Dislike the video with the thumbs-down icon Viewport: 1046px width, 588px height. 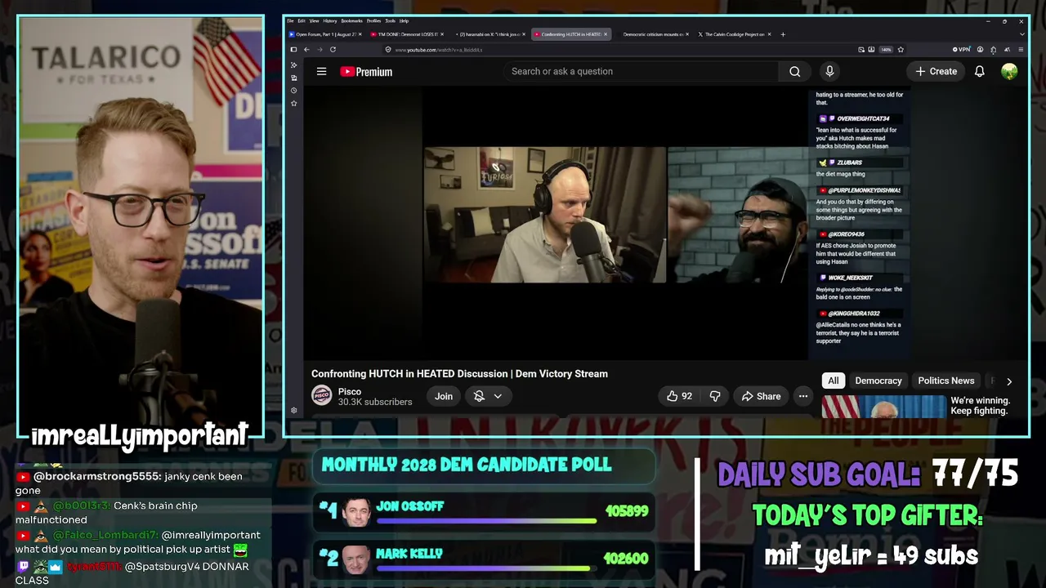[x=715, y=396]
